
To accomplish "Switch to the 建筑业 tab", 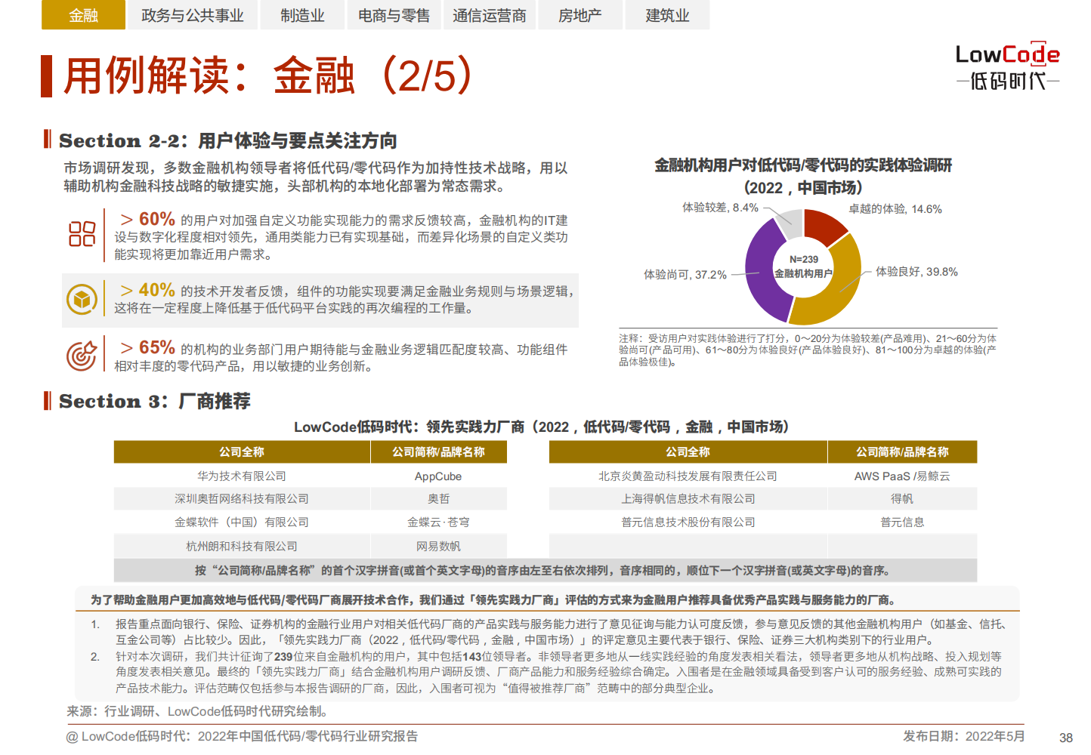I will point(667,15).
